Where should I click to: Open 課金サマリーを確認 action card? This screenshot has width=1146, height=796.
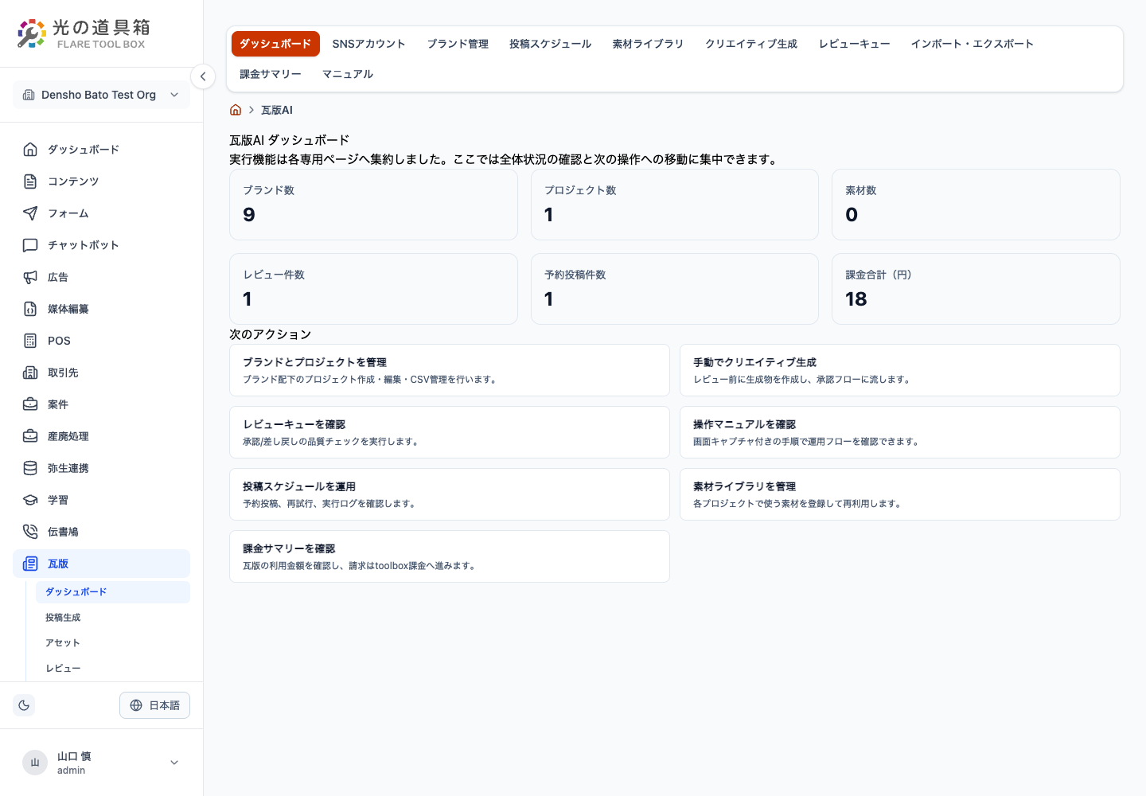(450, 556)
